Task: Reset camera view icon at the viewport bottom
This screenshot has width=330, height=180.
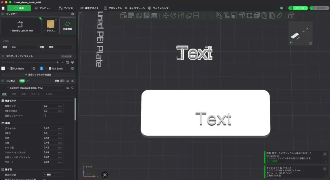Action: [105, 175]
